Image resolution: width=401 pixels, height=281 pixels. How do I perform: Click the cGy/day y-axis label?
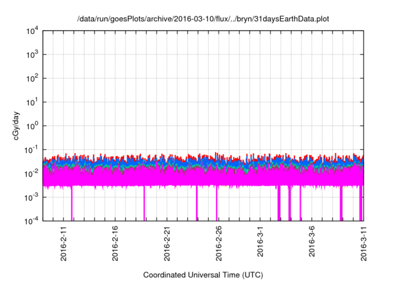click(x=16, y=125)
